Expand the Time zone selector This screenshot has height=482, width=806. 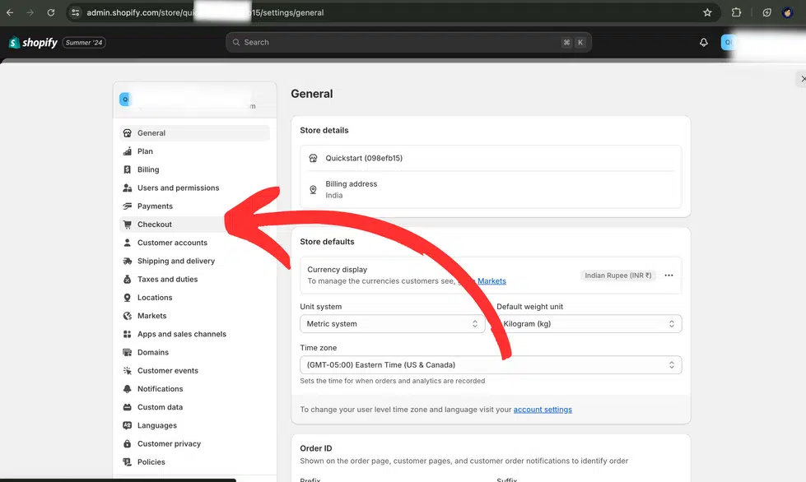point(490,364)
